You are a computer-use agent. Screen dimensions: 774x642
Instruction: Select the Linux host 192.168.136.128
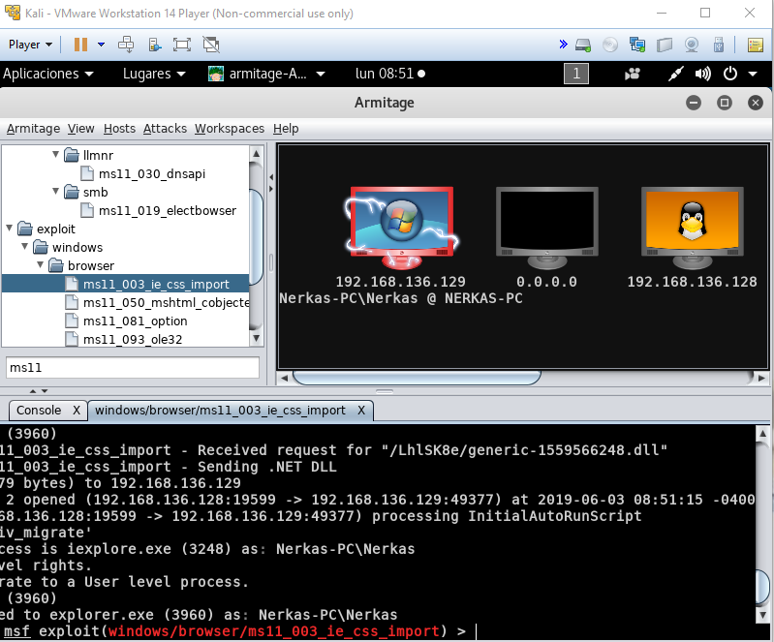pyautogui.click(x=692, y=229)
